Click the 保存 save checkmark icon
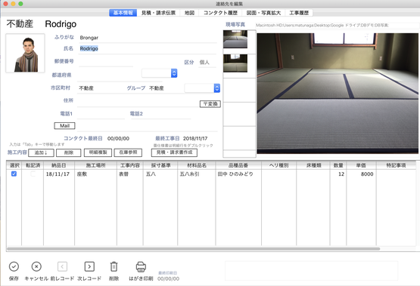Screen dimensions: 420x286 coord(14,266)
